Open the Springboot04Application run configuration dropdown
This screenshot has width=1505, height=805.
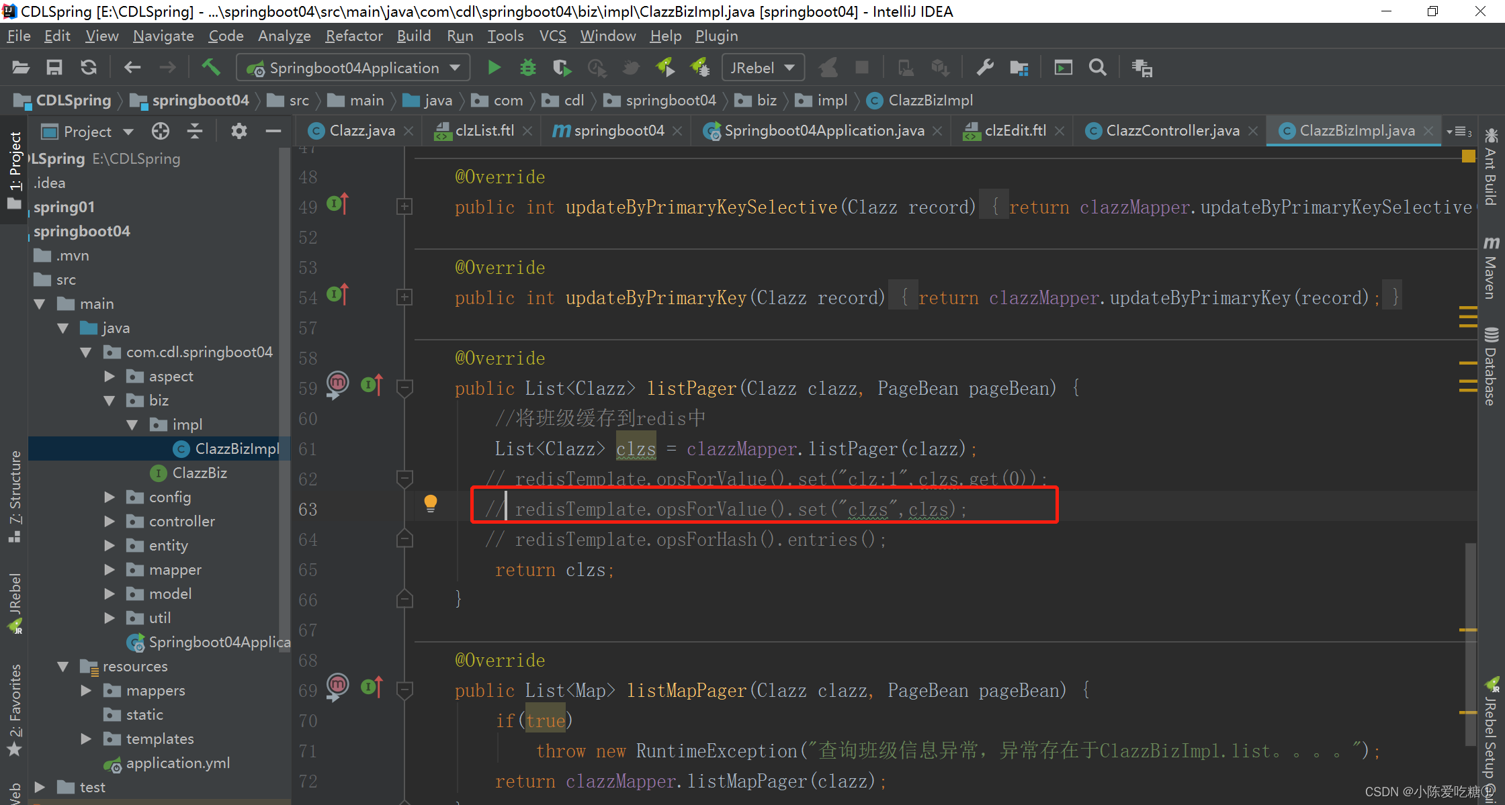353,68
